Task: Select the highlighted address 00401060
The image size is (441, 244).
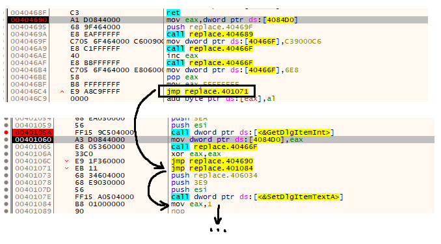Action: point(33,140)
